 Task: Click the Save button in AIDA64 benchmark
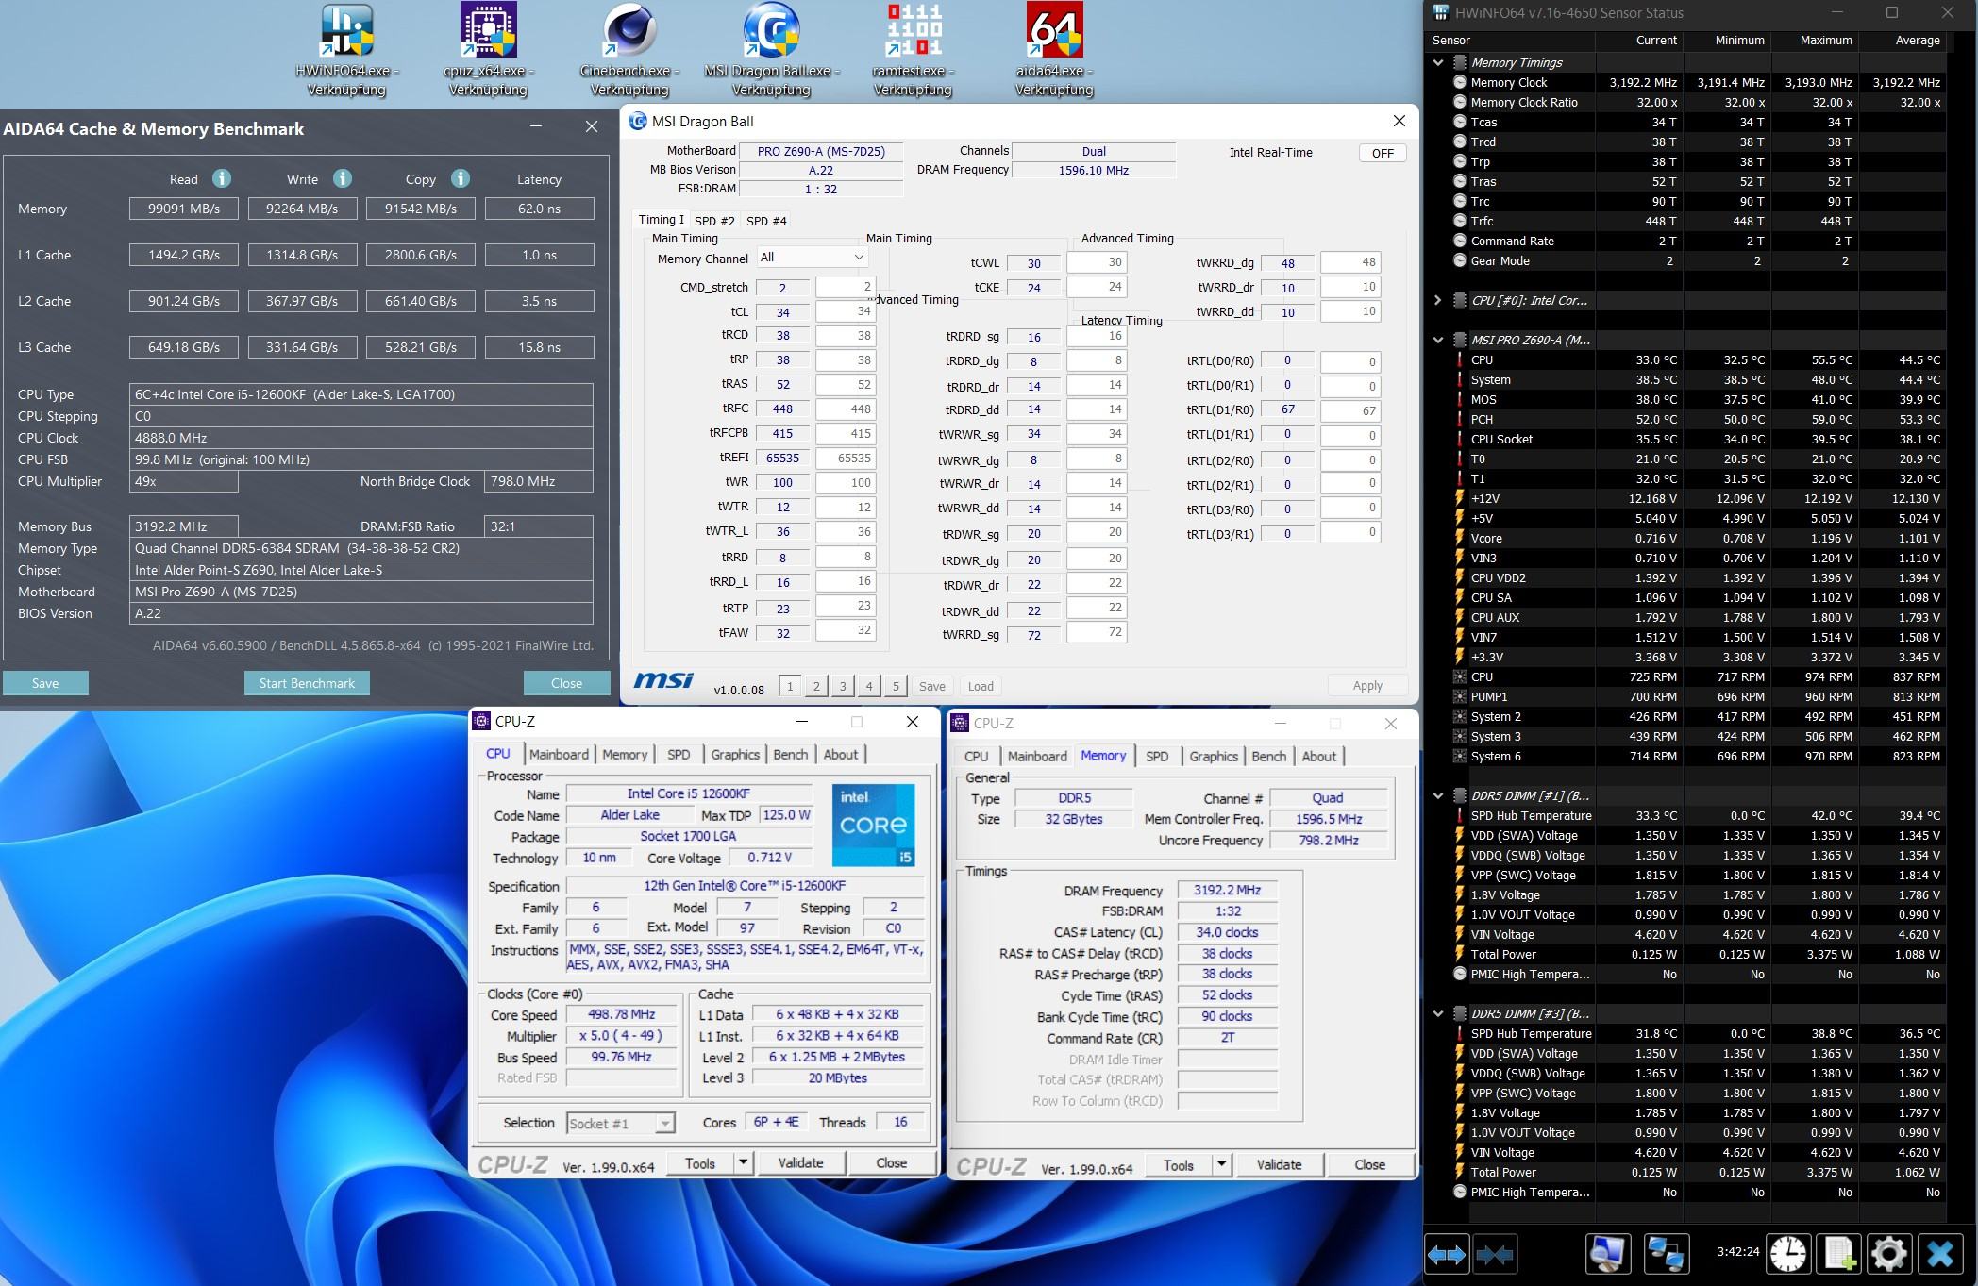(45, 683)
